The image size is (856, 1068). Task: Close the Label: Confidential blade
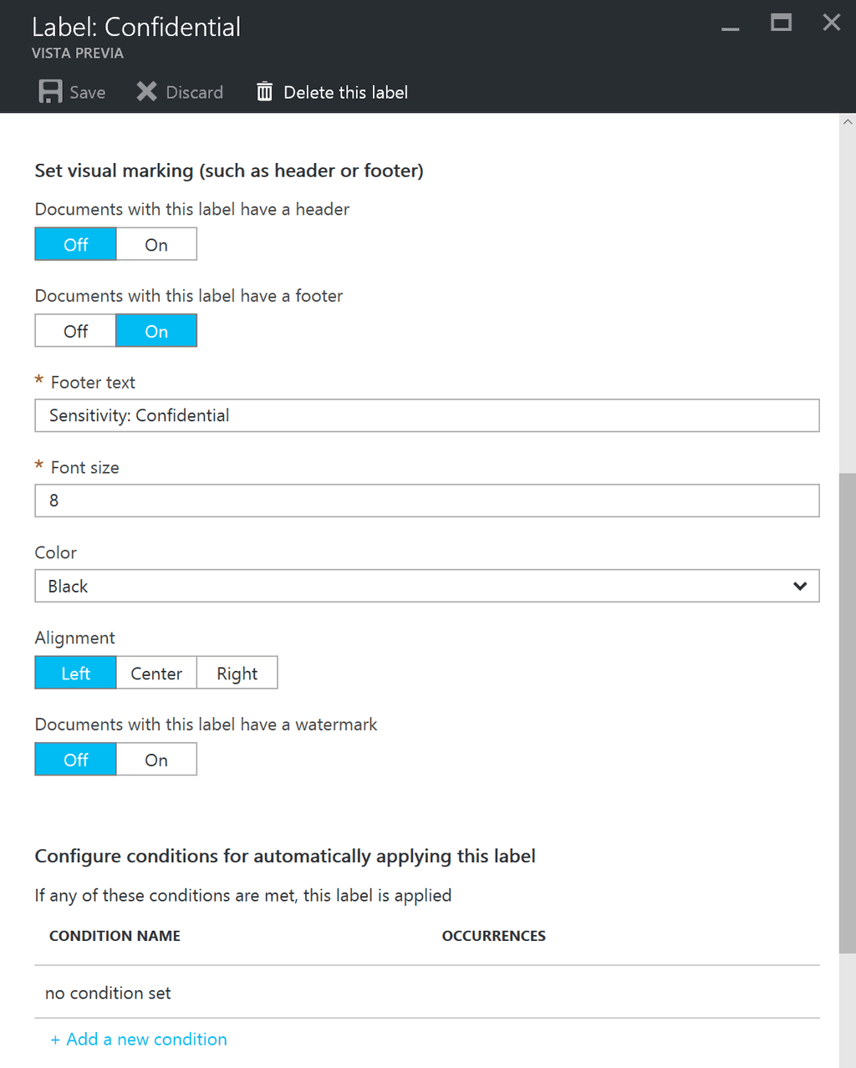coord(831,23)
